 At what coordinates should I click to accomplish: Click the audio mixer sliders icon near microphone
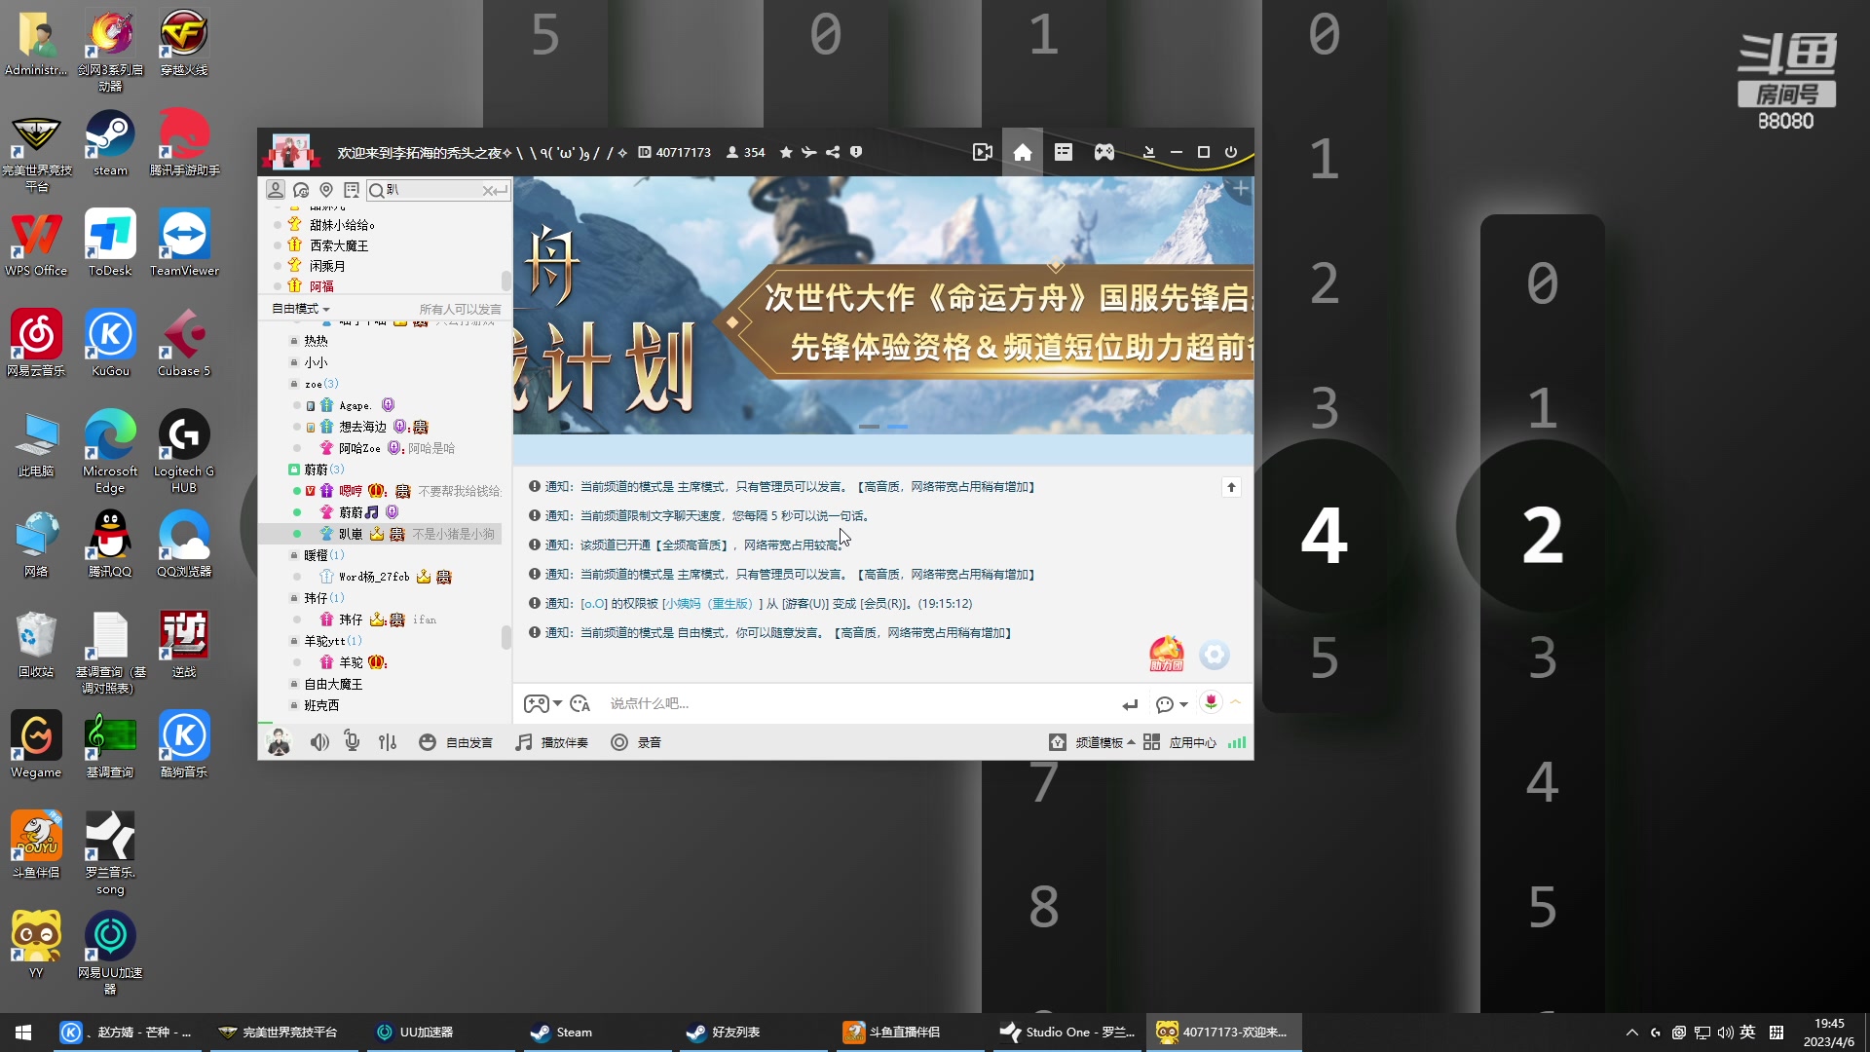(x=388, y=741)
